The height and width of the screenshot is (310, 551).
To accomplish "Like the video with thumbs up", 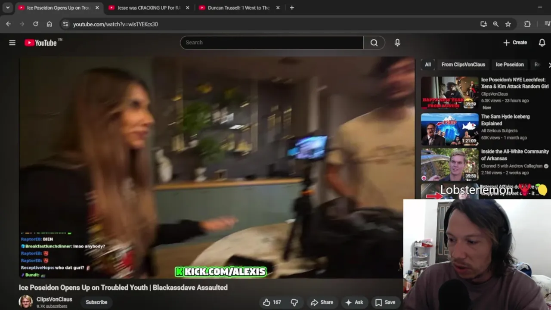I will pos(272,302).
